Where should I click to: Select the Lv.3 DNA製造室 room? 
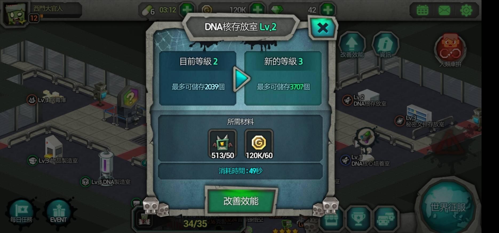[x=106, y=182]
